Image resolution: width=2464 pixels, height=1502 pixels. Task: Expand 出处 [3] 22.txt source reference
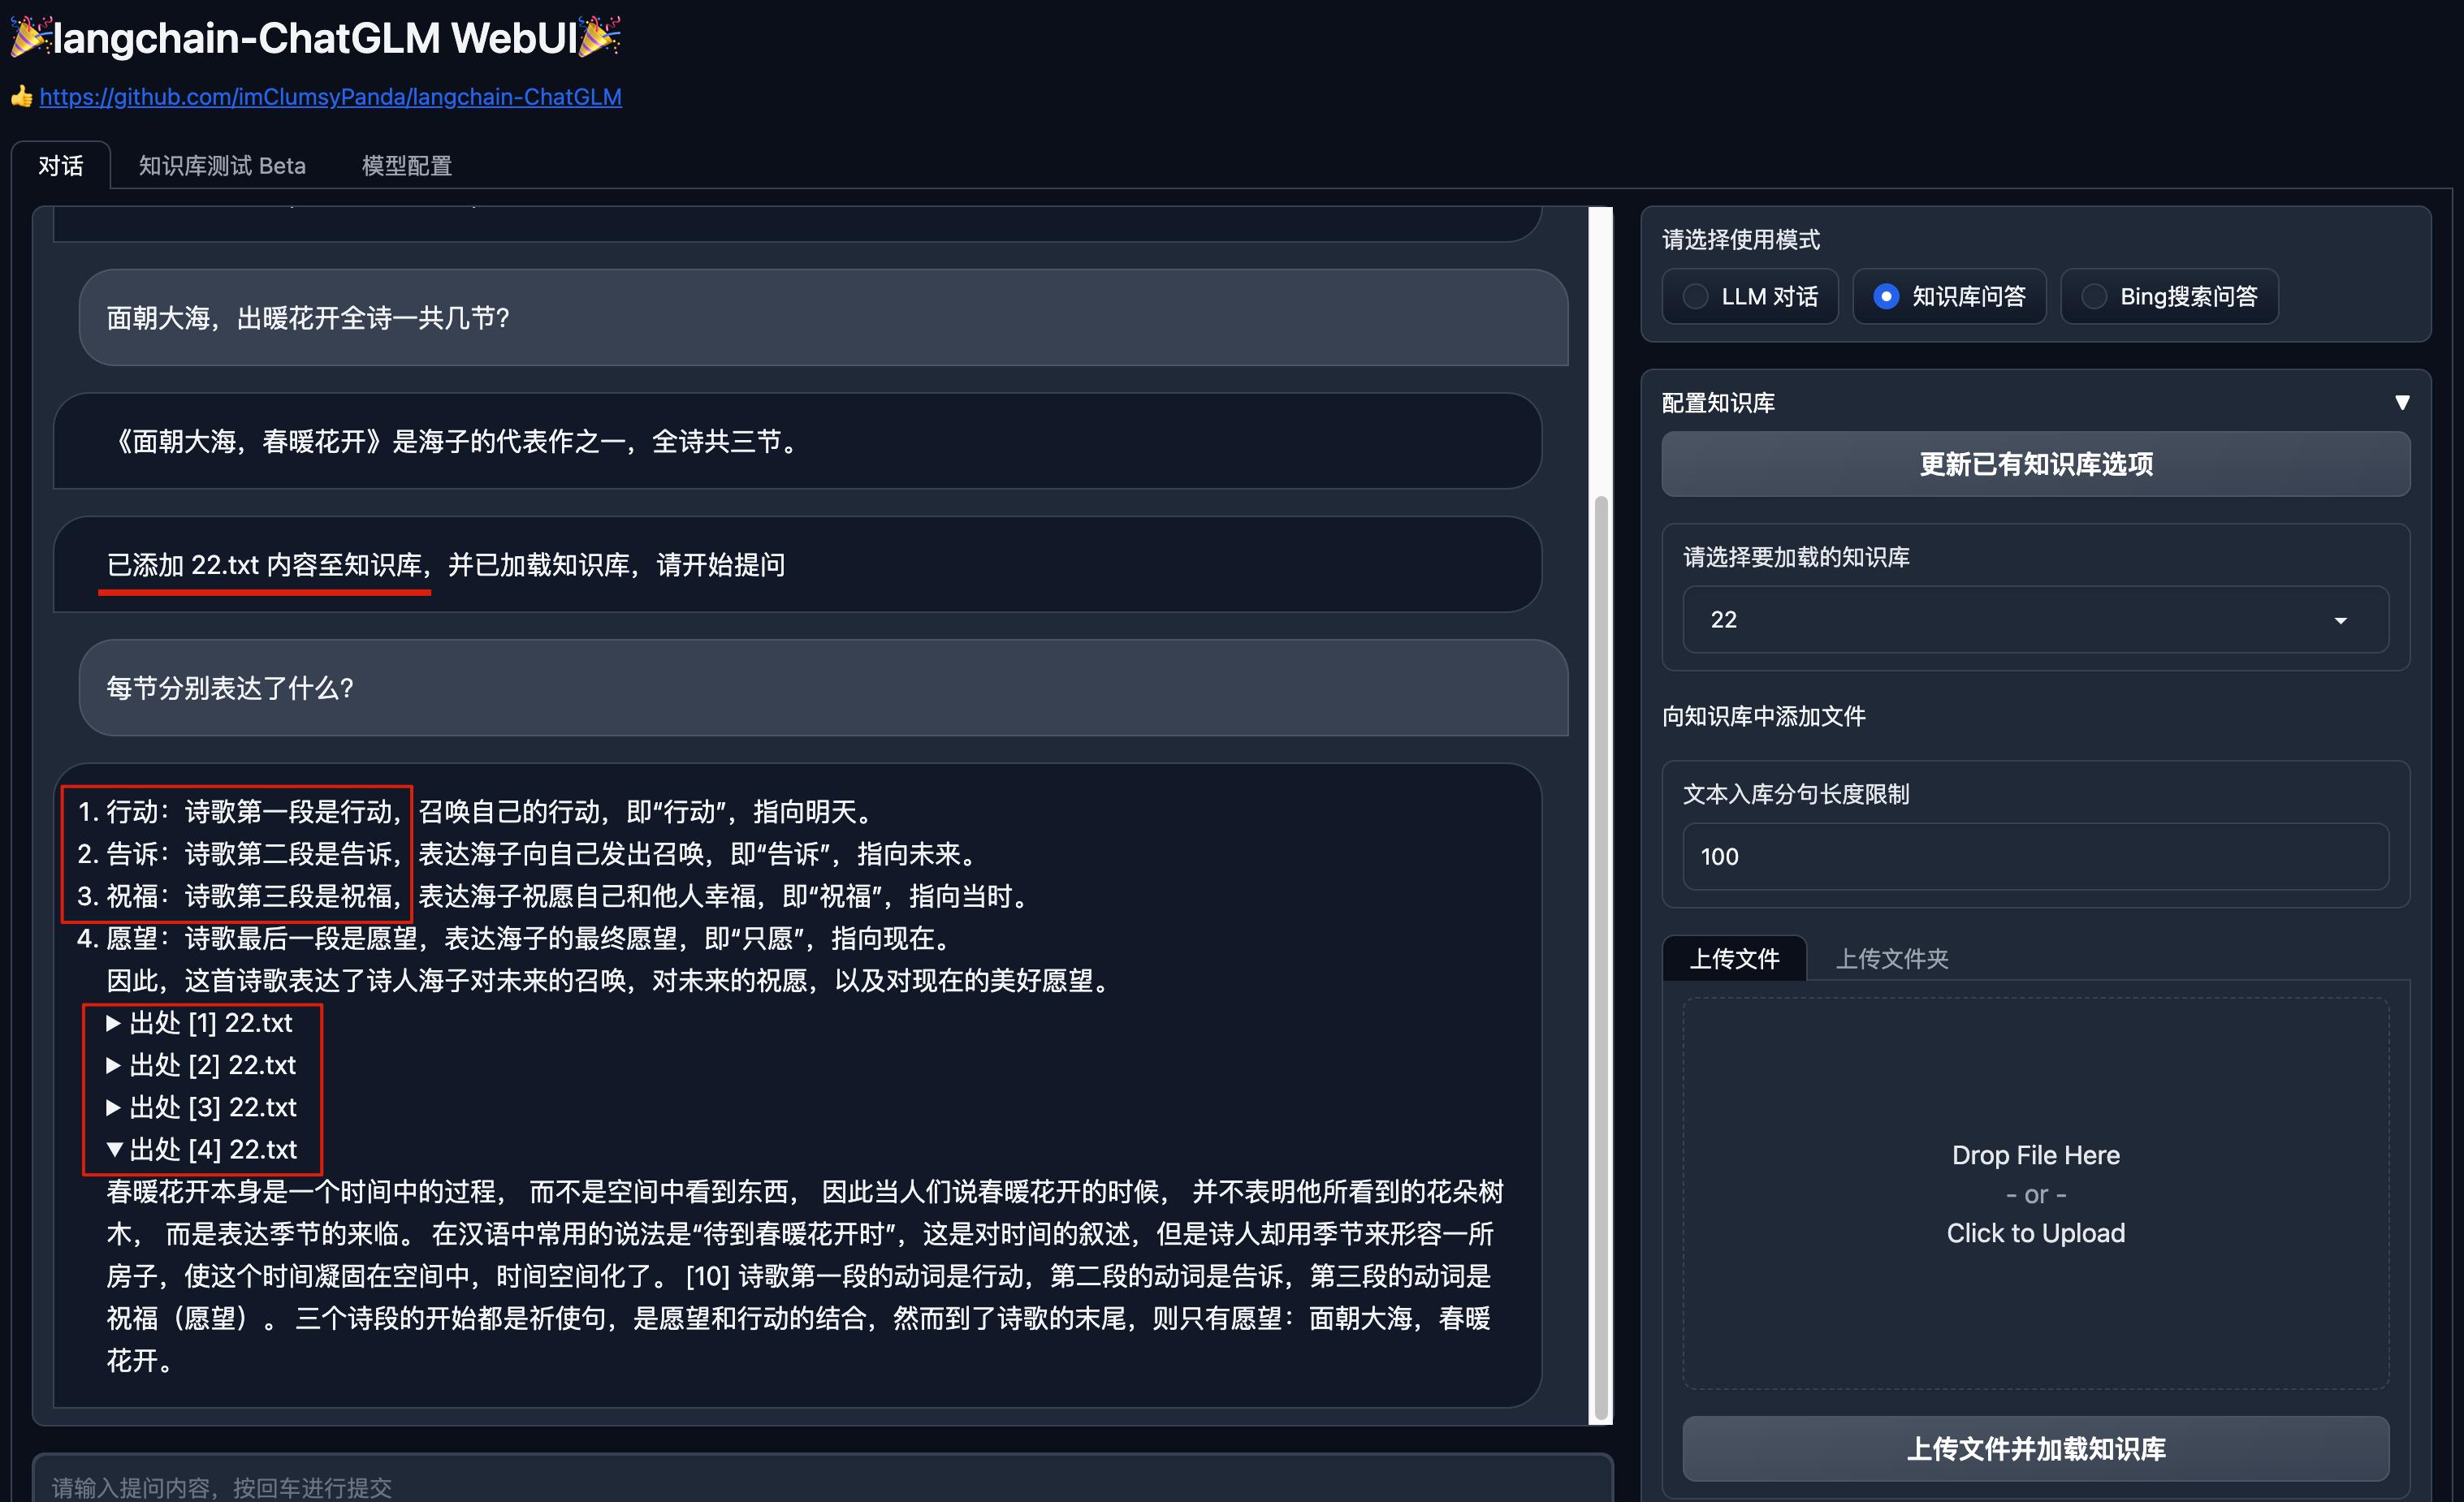click(x=200, y=1106)
